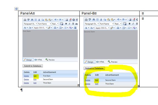Switch to Preview tab in Panel B
158x105 pixels.
click(x=113, y=62)
